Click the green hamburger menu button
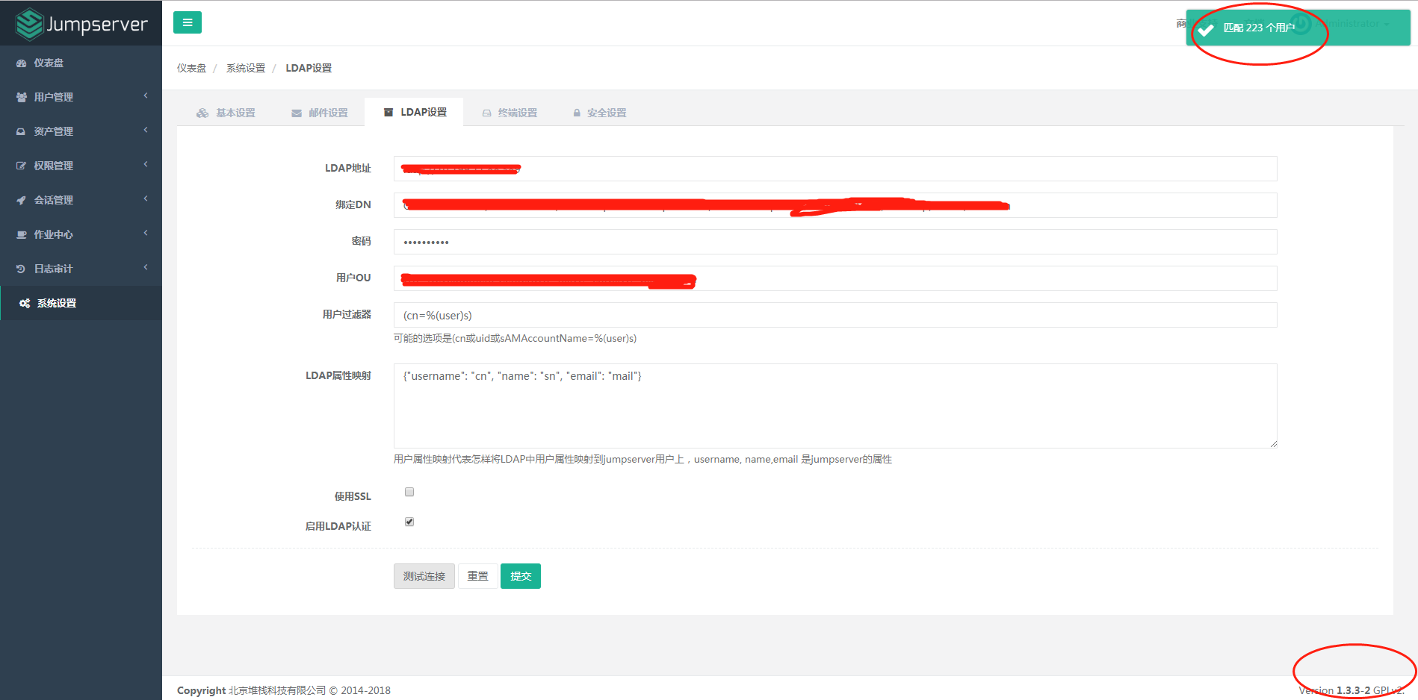Image resolution: width=1418 pixels, height=700 pixels. (187, 22)
